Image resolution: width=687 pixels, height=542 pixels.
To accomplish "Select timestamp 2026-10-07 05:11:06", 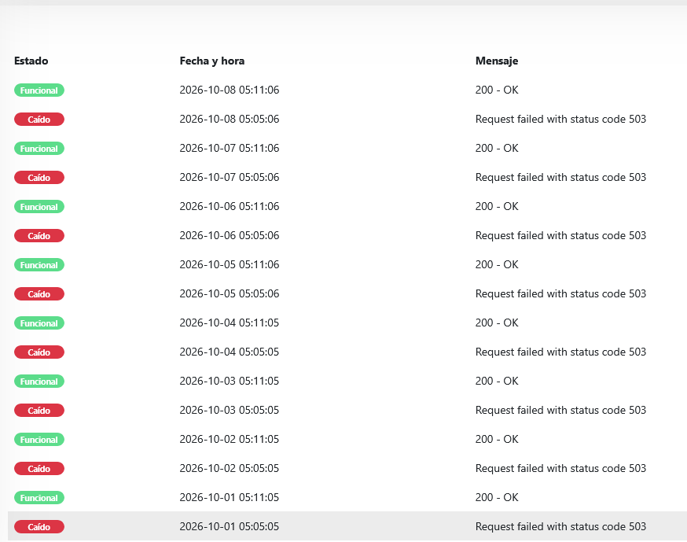I will click(x=230, y=148).
